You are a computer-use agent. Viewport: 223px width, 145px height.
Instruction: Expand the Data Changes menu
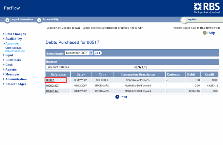point(15,34)
